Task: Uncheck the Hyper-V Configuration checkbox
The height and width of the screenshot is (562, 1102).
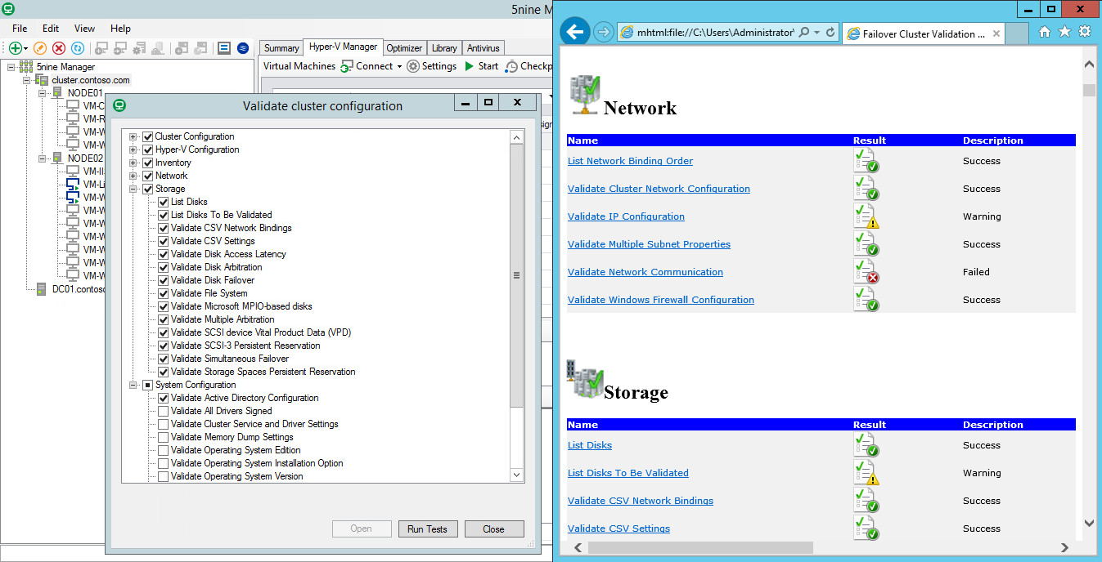Action: [148, 149]
